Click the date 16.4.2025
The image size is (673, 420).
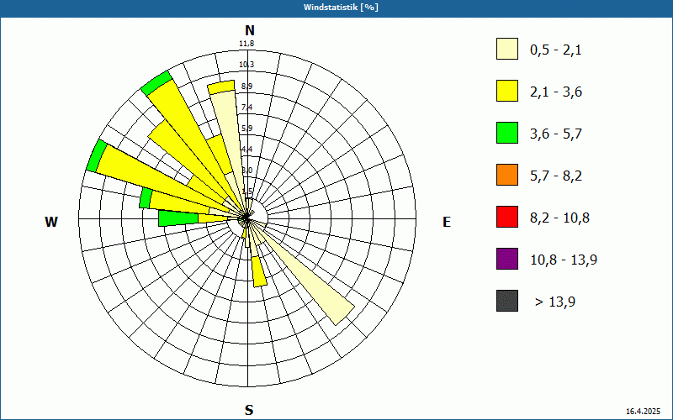click(x=643, y=412)
